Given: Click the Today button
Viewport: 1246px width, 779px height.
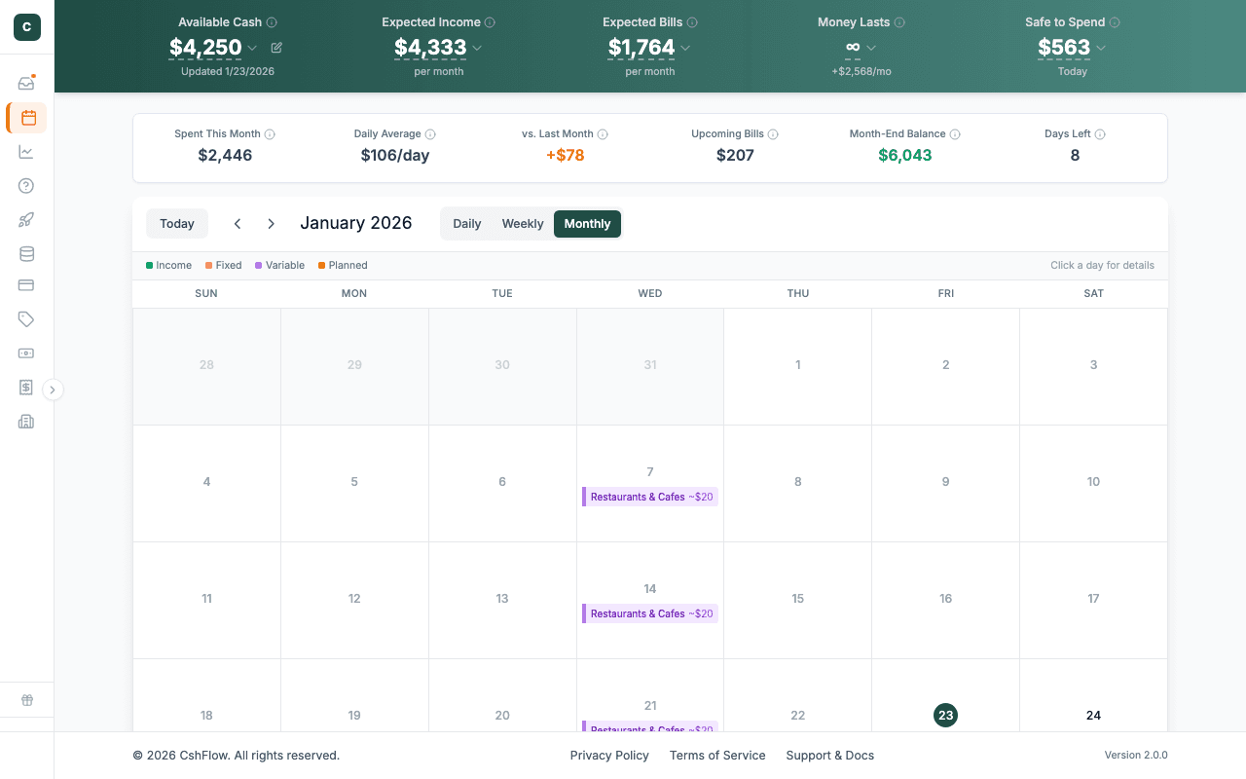Looking at the screenshot, I should [x=176, y=223].
